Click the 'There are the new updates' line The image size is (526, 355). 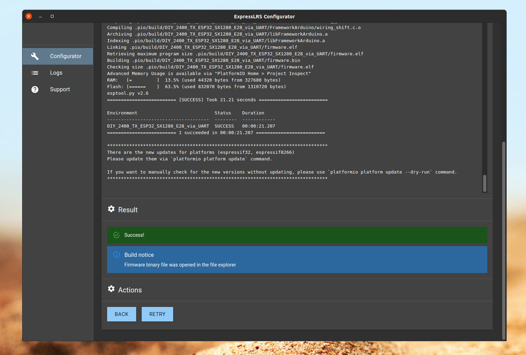click(x=201, y=152)
